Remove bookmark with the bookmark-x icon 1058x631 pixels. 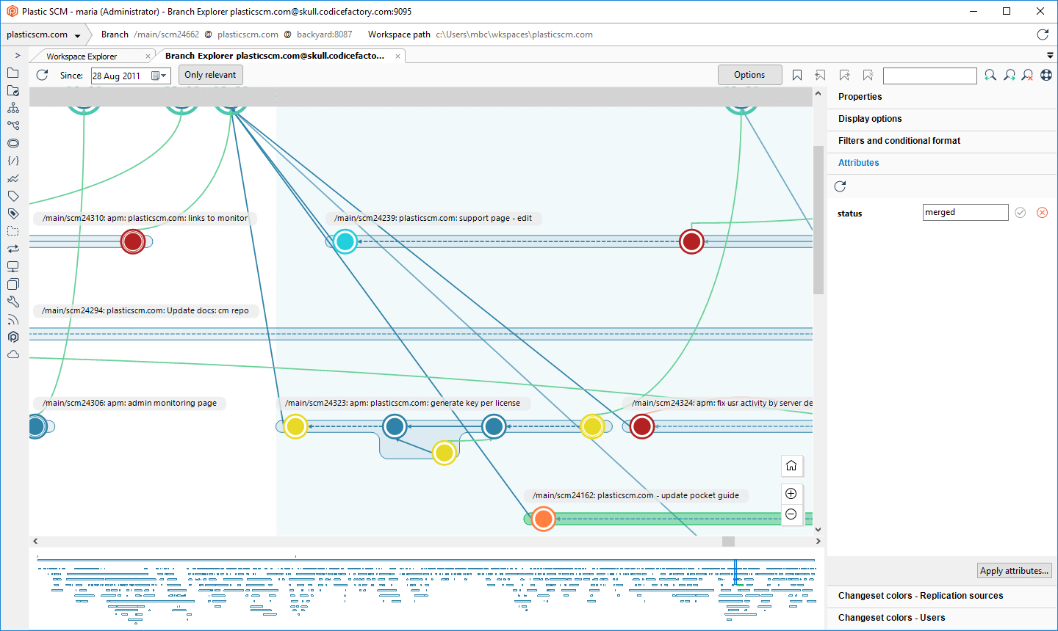[x=868, y=75]
